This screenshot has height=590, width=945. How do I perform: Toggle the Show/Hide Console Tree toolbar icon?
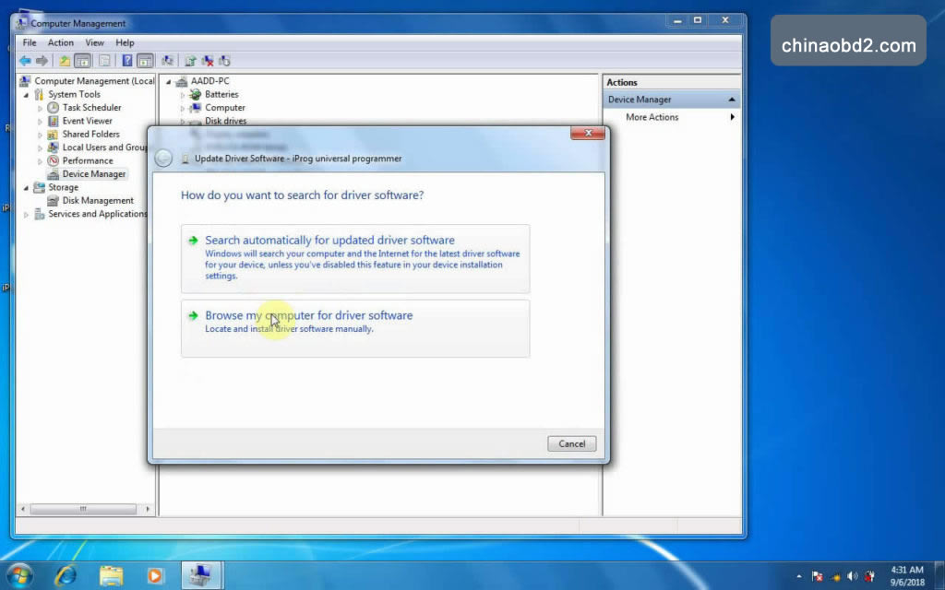coord(82,60)
